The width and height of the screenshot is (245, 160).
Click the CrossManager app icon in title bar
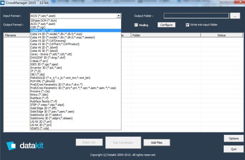point(3,2)
